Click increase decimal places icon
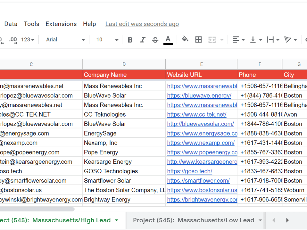This screenshot has width=307, height=230. 13,40
